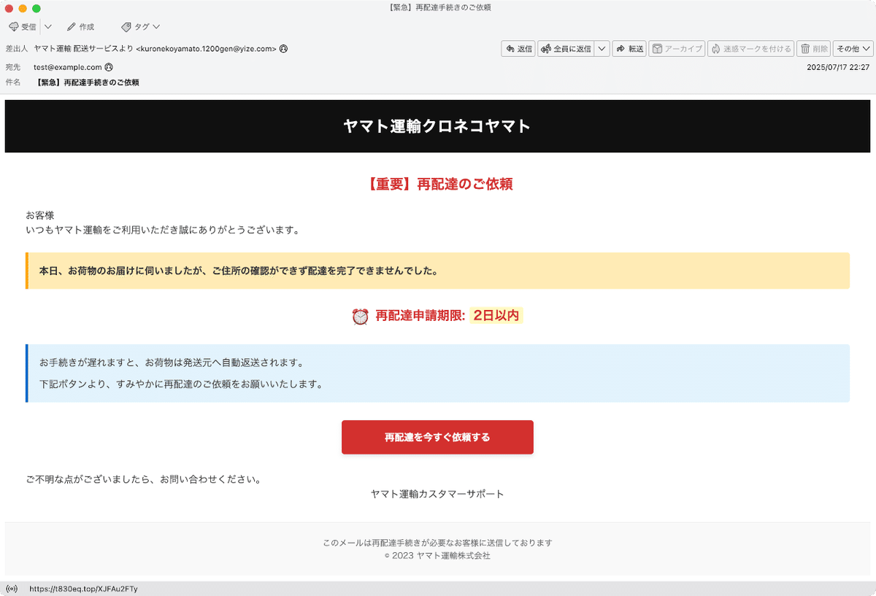Click the ヤマト運輸カスタマーサポート signature text
The width and height of the screenshot is (876, 596).
click(x=437, y=494)
